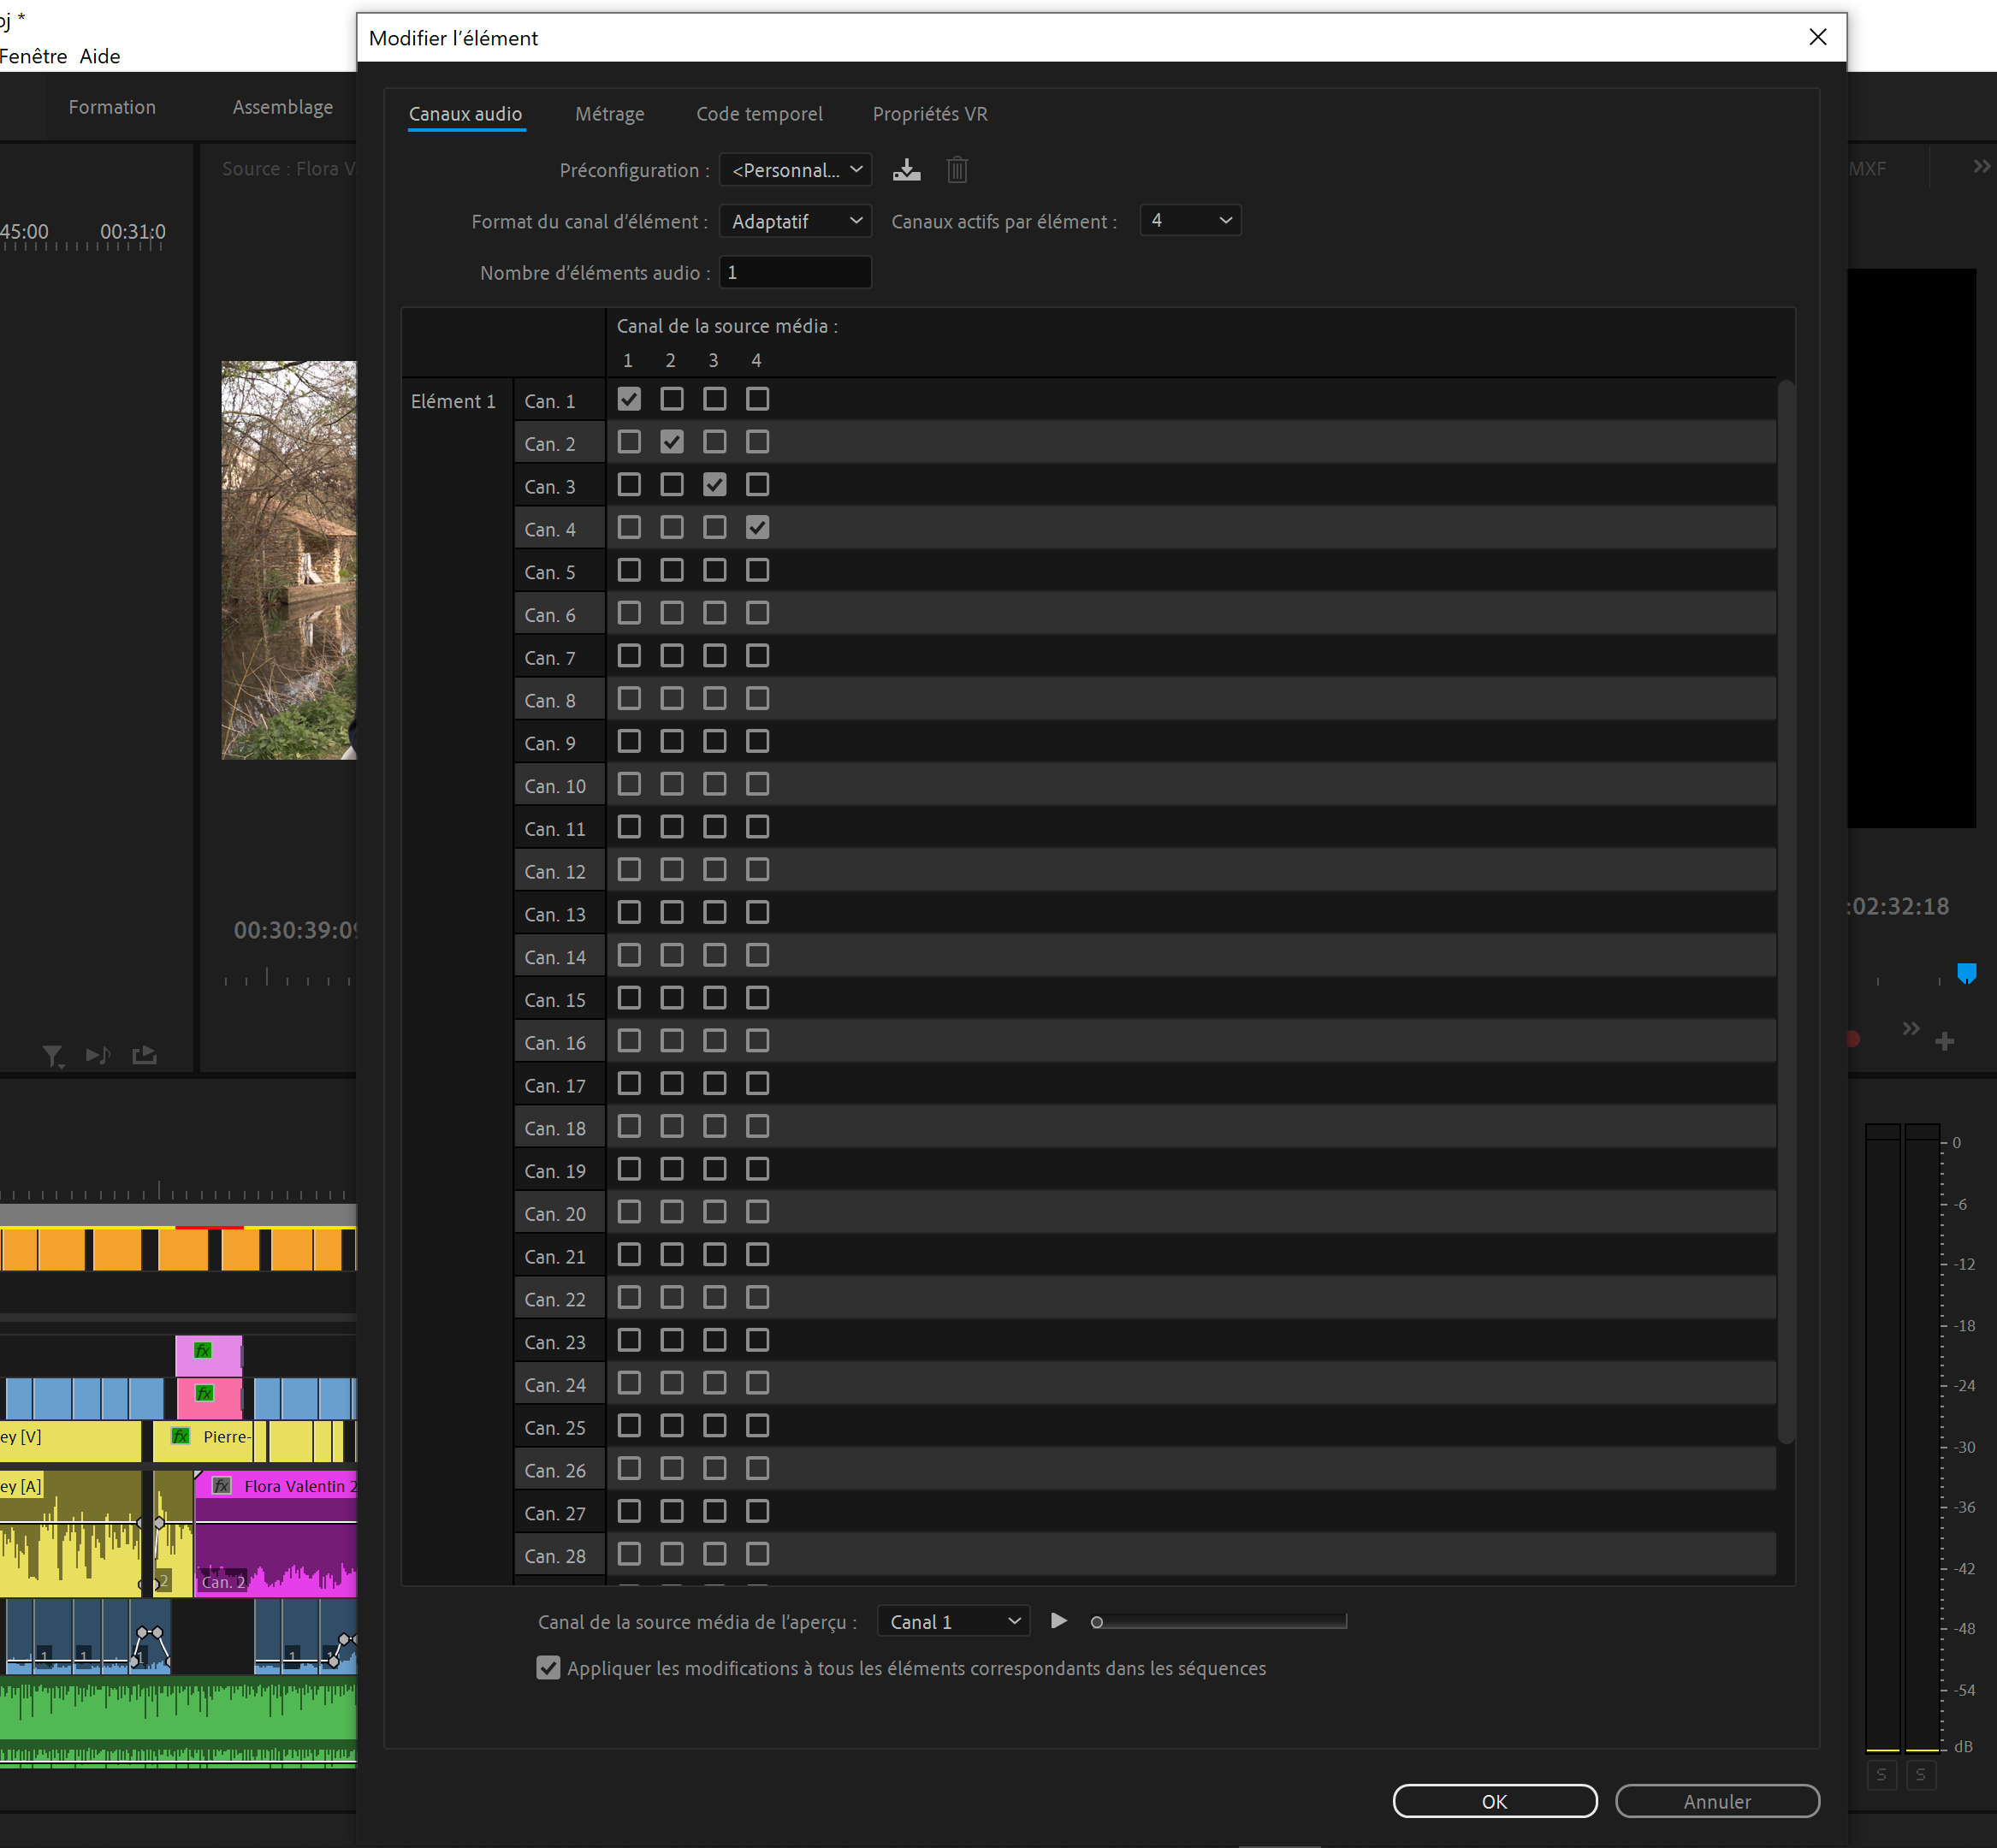The image size is (1997, 1848).
Task: Click the filter funnel icon in Source panel
Action: point(52,1056)
